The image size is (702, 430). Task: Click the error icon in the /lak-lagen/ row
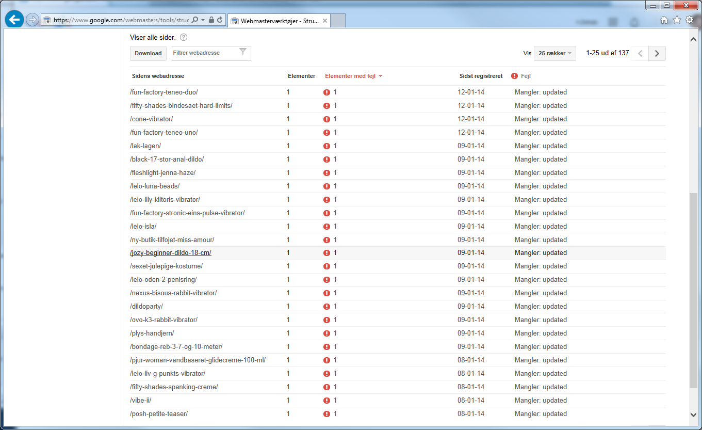pyautogui.click(x=326, y=146)
